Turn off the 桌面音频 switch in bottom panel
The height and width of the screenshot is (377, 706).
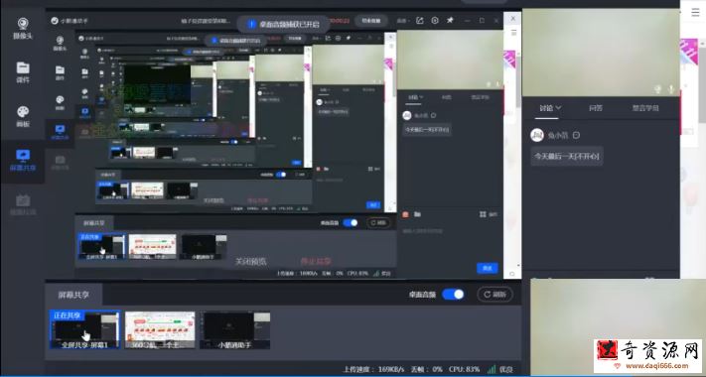tap(453, 295)
